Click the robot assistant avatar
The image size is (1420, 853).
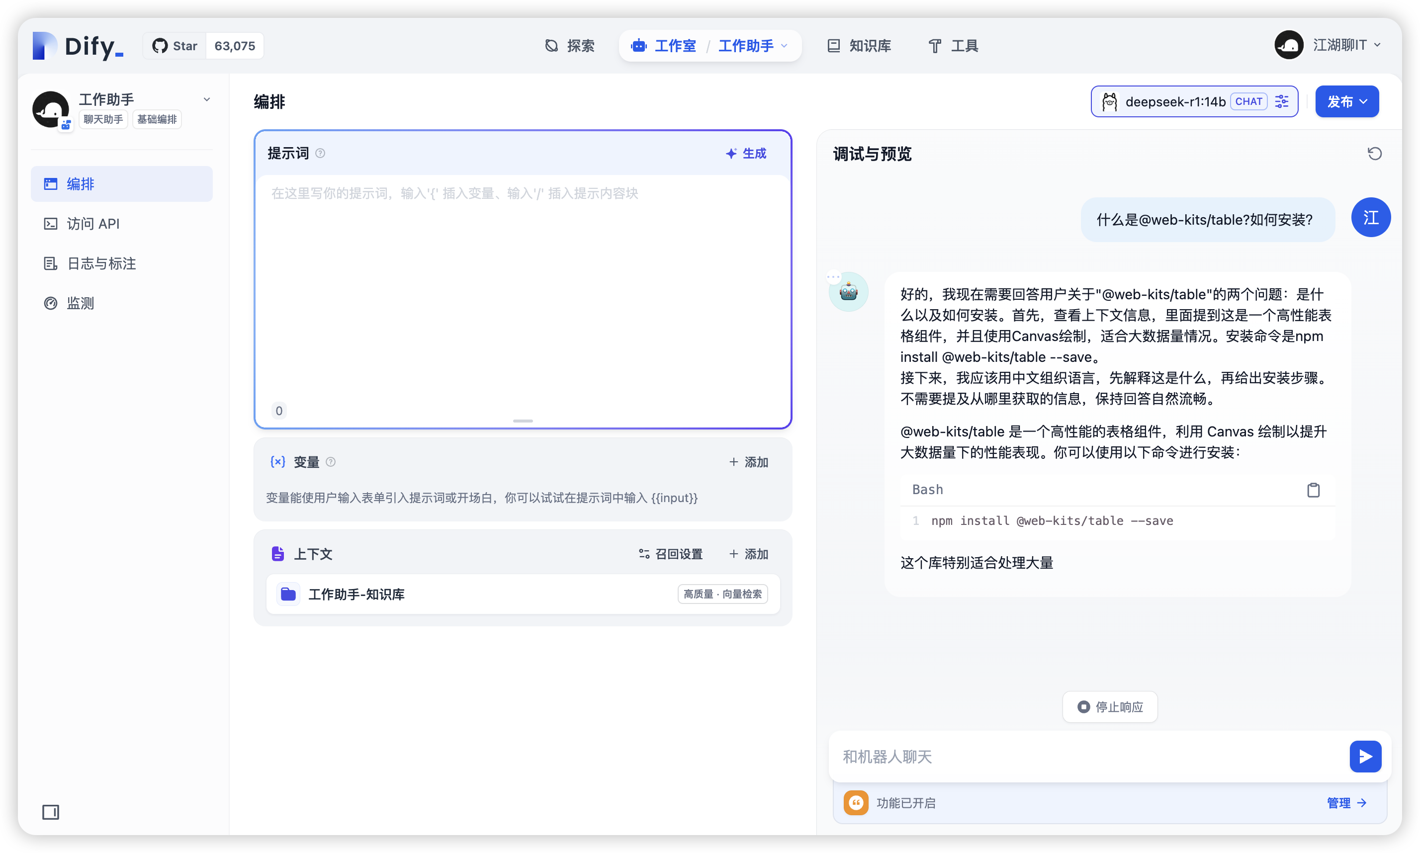point(849,292)
